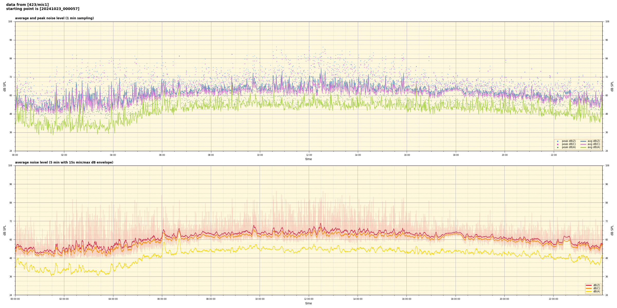Click the 'data from [423/mic1]' header text
617x308 pixels.
(27, 5)
